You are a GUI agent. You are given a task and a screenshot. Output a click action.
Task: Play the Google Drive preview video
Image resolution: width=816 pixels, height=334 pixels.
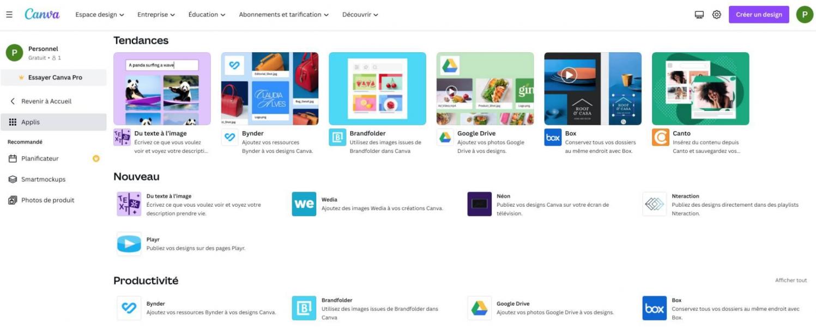(451, 91)
